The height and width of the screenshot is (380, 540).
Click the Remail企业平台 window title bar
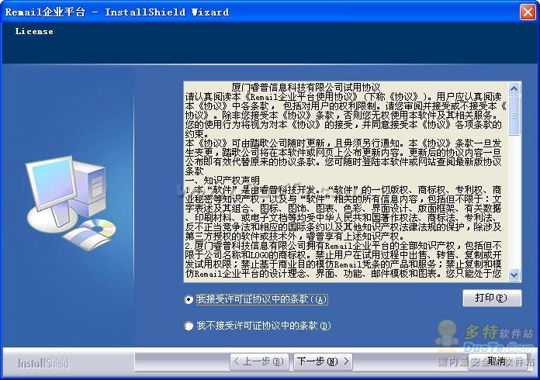coord(260,12)
